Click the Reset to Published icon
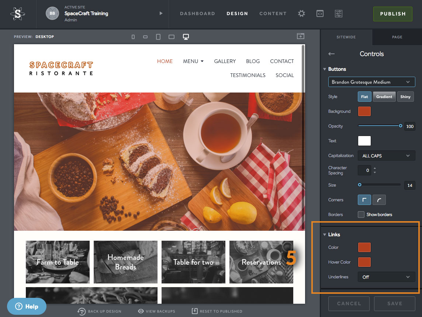This screenshot has height=317, width=422. (194, 311)
